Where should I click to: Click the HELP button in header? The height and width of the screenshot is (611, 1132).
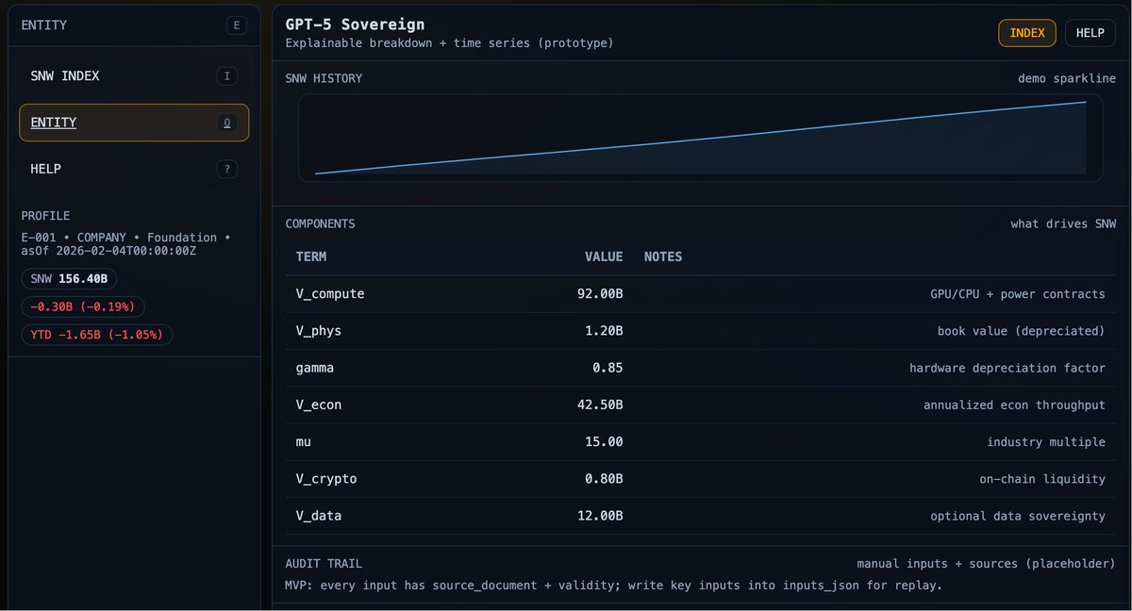pos(1090,33)
